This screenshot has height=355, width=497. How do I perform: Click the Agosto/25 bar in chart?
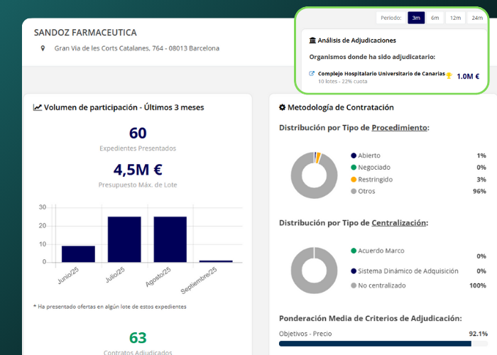coord(170,239)
